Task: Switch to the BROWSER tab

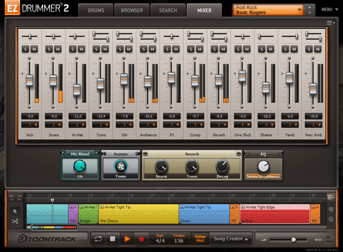Action: 132,10
